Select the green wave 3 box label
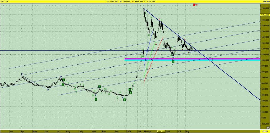This screenshot has height=133, width=270. pyautogui.click(x=96, y=99)
